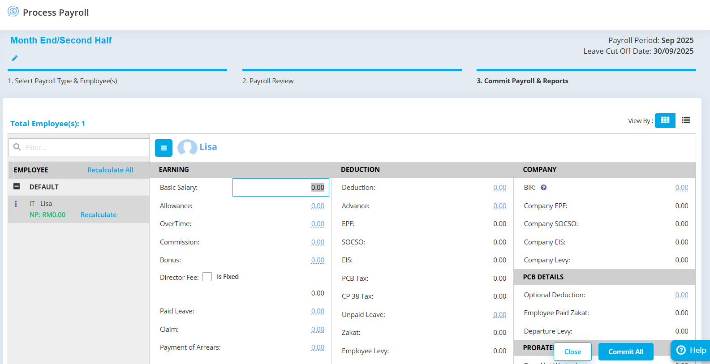710x364 pixels.
Task: Open the Help widget
Action: point(691,350)
